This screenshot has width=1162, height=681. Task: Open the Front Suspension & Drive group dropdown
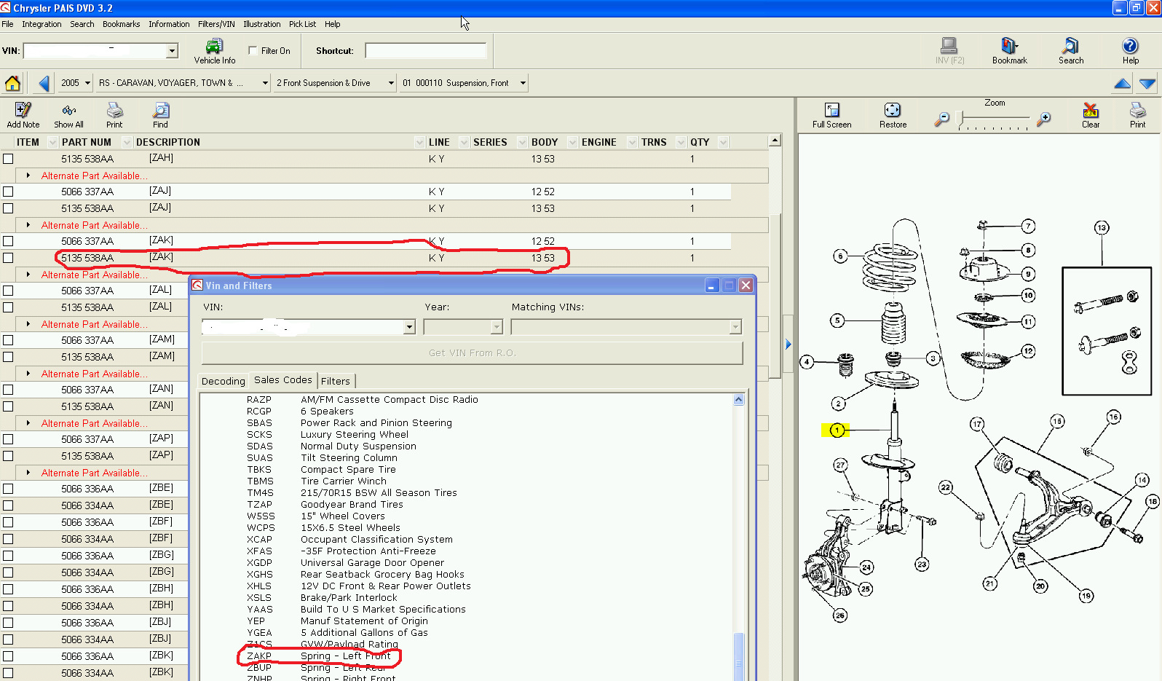(391, 83)
